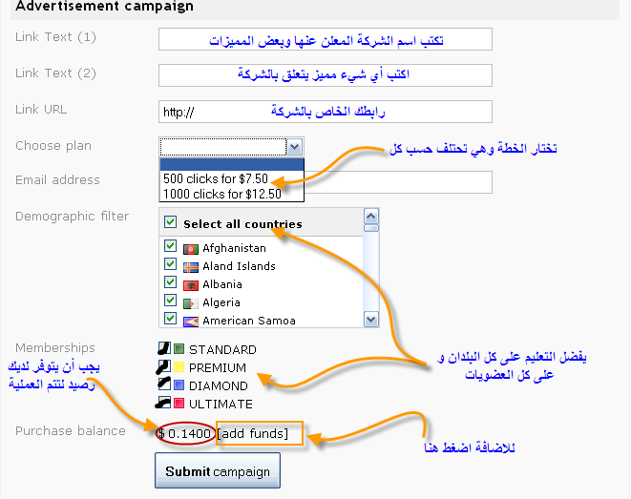Click the red ULTIMATE membership square

179,405
